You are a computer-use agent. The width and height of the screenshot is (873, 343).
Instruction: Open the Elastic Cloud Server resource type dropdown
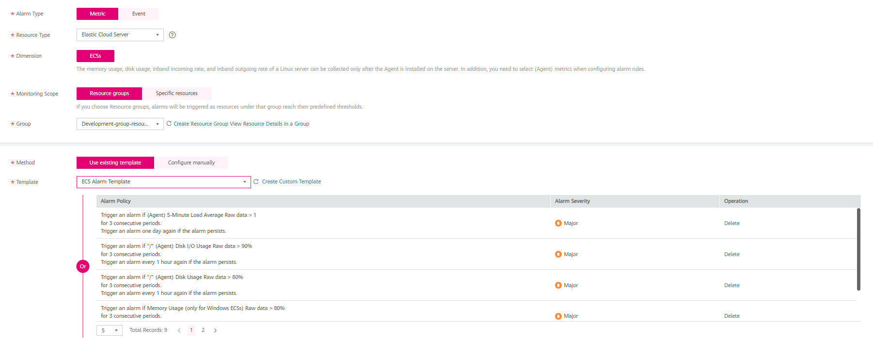(x=120, y=35)
